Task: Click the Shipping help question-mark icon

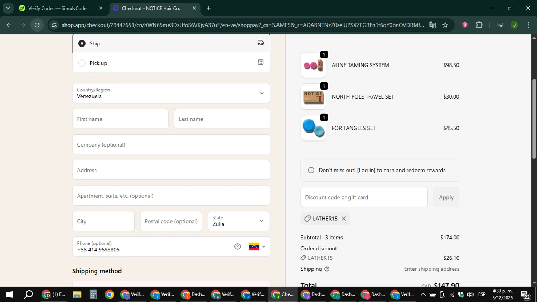Action: (326, 269)
